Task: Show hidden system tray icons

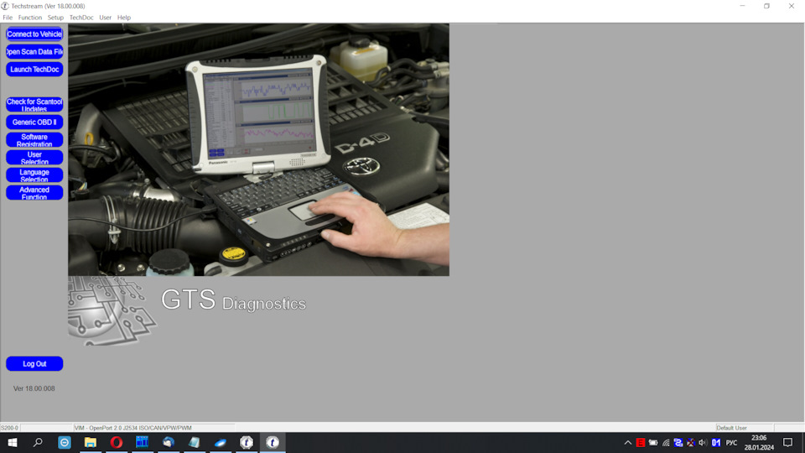Action: pos(628,443)
